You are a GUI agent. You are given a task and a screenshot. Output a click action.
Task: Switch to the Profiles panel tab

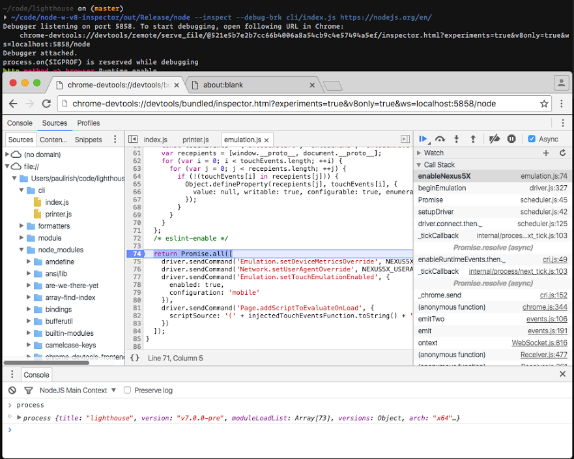tap(89, 123)
